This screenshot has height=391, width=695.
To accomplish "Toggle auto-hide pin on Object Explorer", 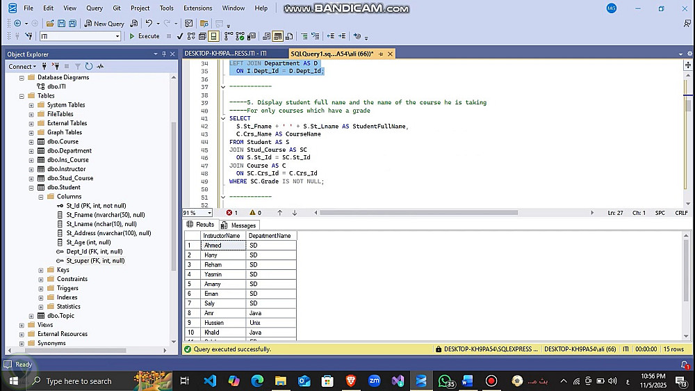I will pyautogui.click(x=163, y=54).
